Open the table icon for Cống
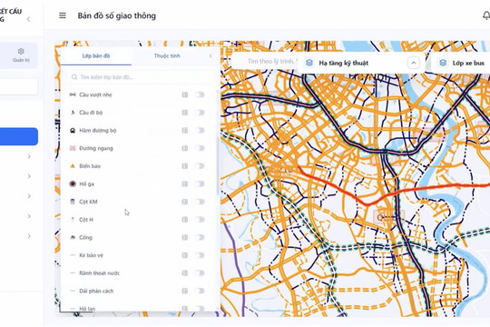The width and height of the screenshot is (490, 327). pos(185,237)
